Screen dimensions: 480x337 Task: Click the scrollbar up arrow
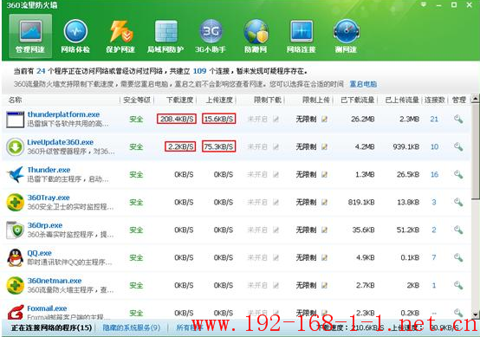point(475,99)
